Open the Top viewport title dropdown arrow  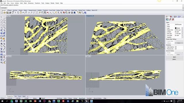pyautogui.click(x=10, y=16)
